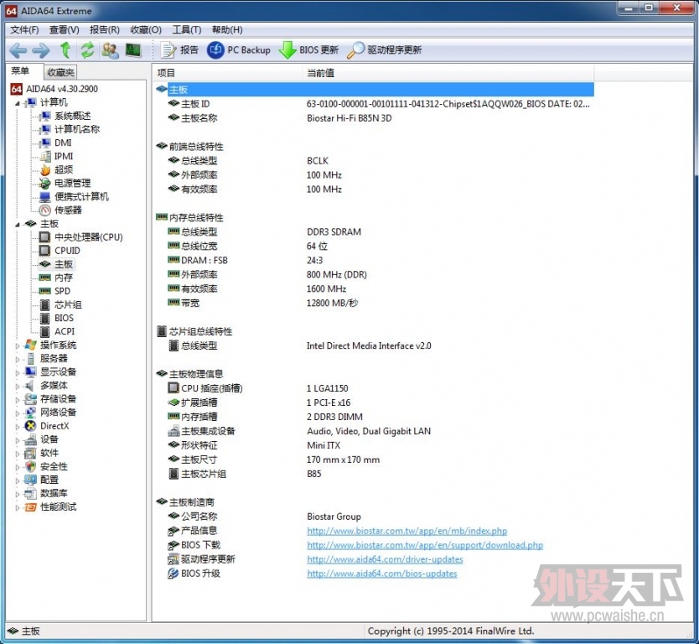Click the flame icon for 超频
The height and width of the screenshot is (644, 699).
[45, 170]
